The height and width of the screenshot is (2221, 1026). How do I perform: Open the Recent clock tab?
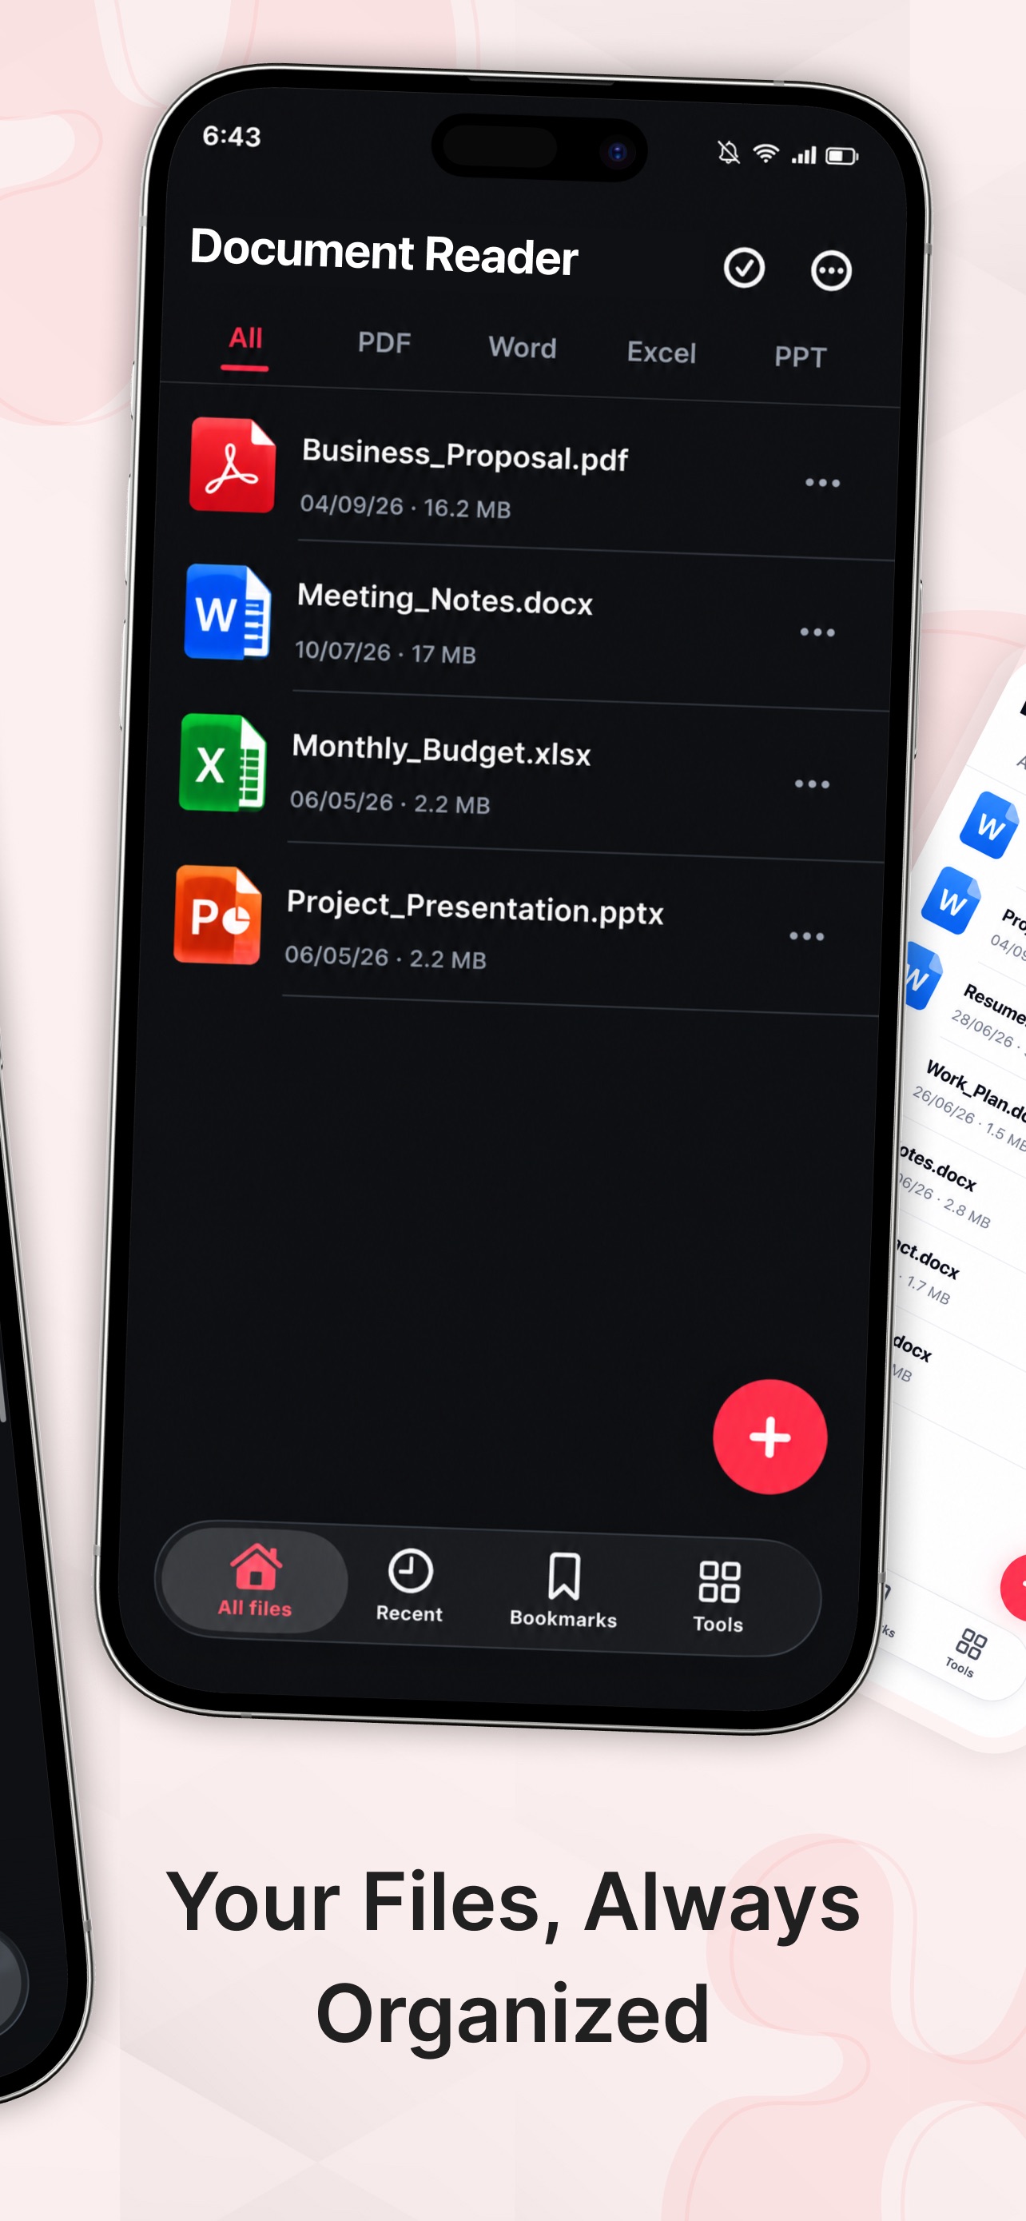click(409, 1585)
